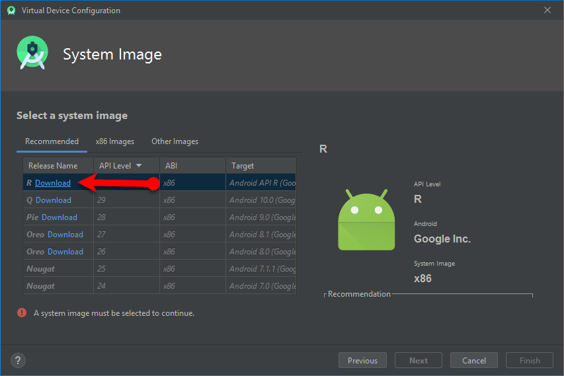Switch to the x86 Images tab
The height and width of the screenshot is (376, 564).
[114, 141]
